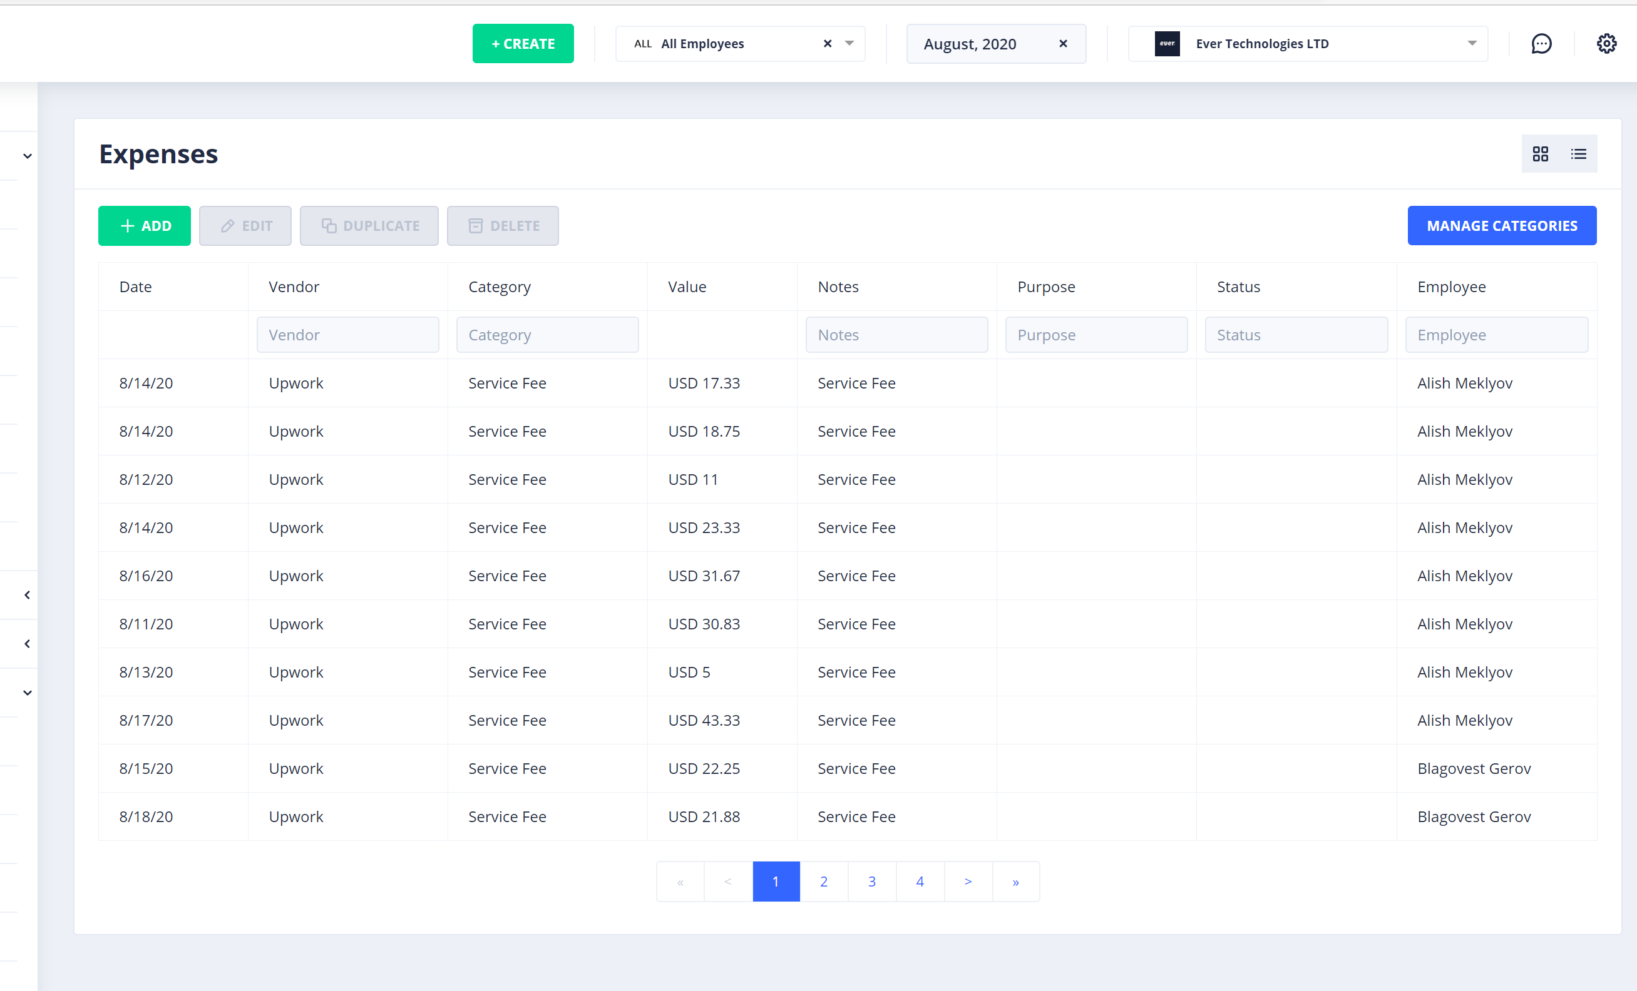The image size is (1637, 991).
Task: Click the Duplicate expense icon
Action: 329,226
